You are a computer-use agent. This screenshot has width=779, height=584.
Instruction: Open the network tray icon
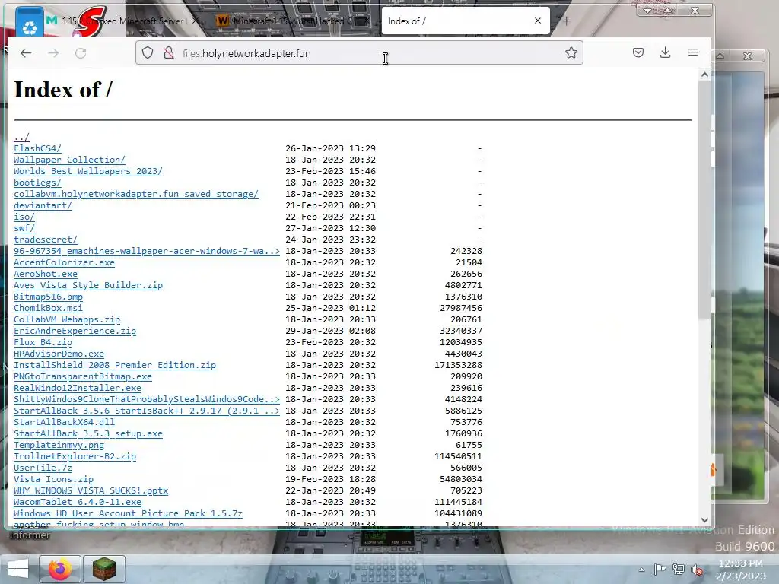(x=678, y=570)
